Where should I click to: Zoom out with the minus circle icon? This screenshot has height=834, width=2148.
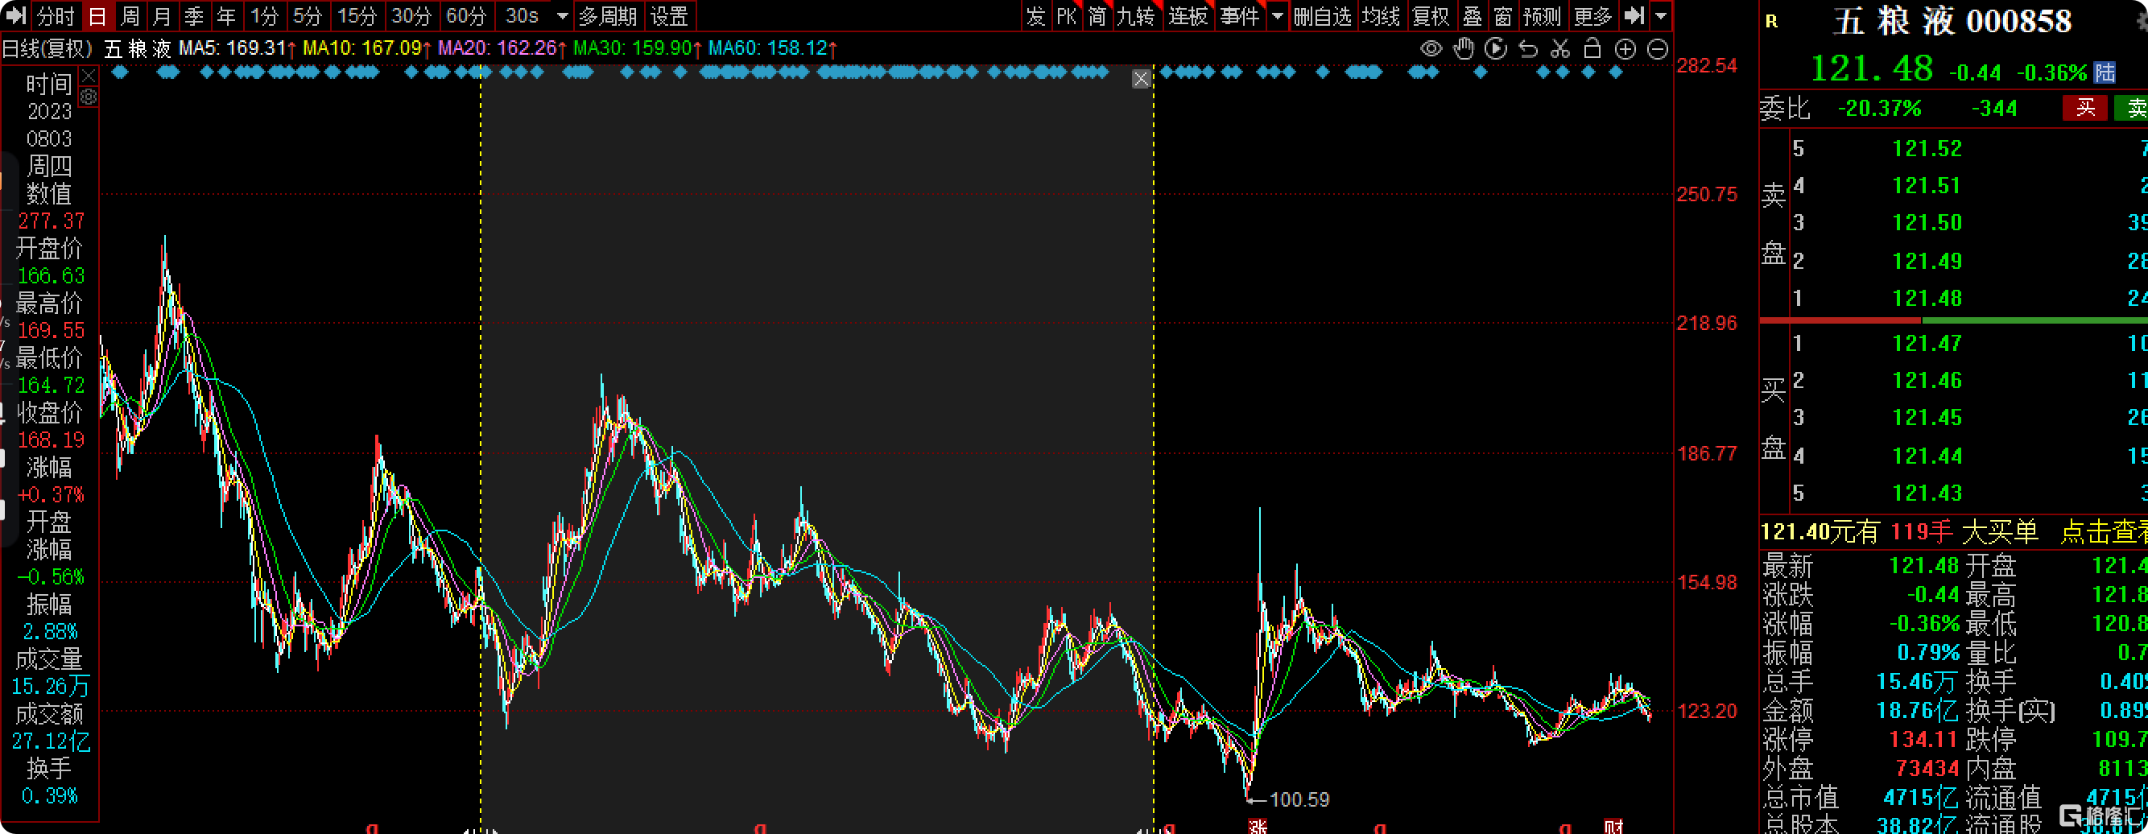click(x=1658, y=49)
